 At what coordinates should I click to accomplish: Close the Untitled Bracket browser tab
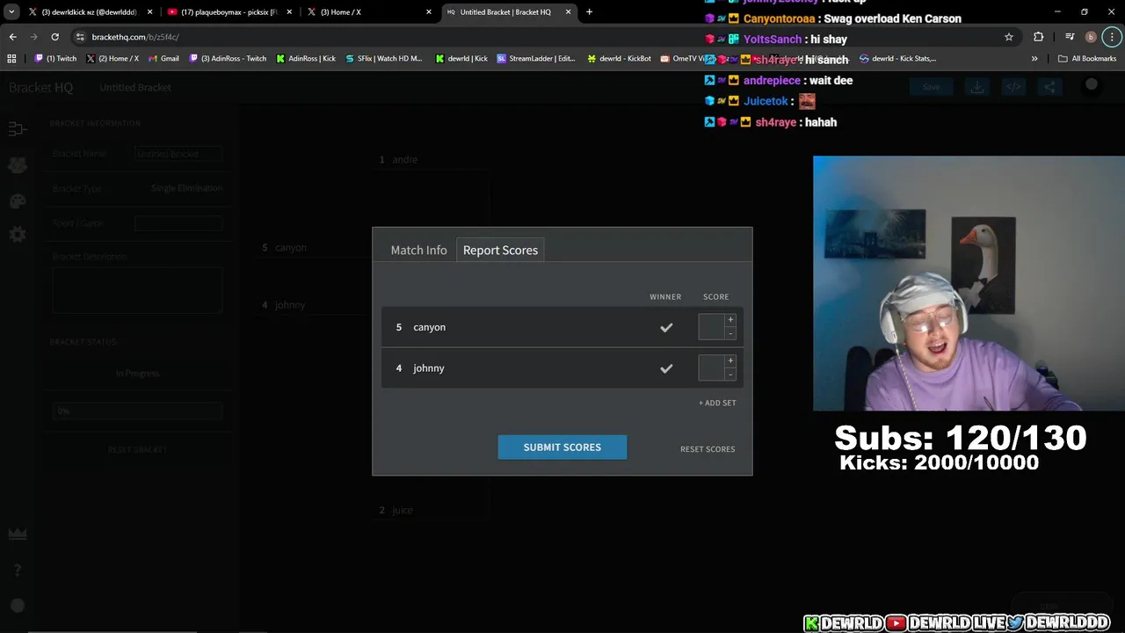[568, 12]
